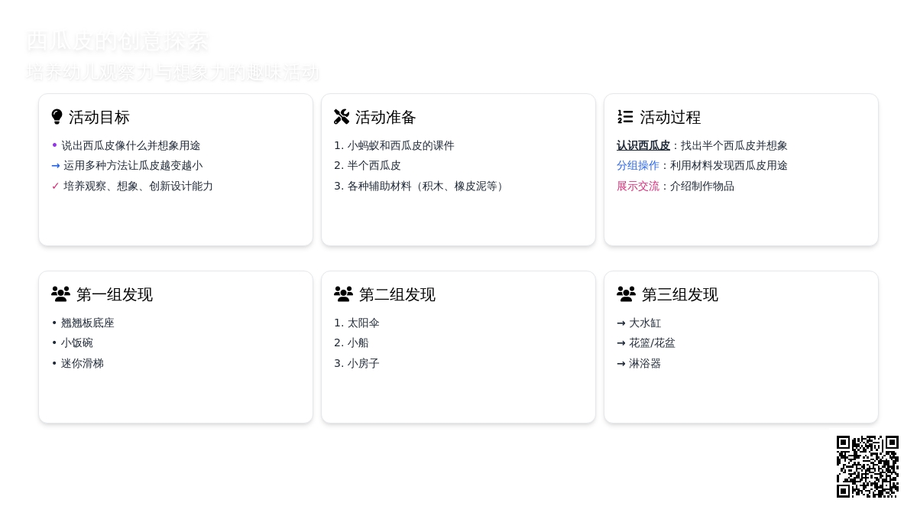Click the group icon beside 第二组发现
Image resolution: width=917 pixels, height=516 pixels.
[x=343, y=294]
